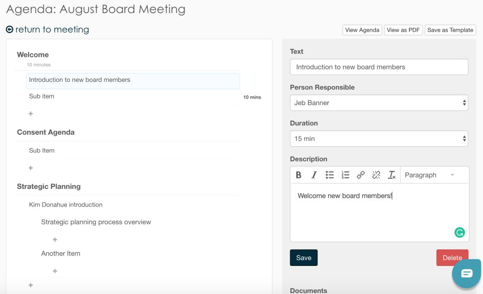483x294 pixels.
Task: Open Grammarly suggestions in the description box
Action: coord(459,232)
